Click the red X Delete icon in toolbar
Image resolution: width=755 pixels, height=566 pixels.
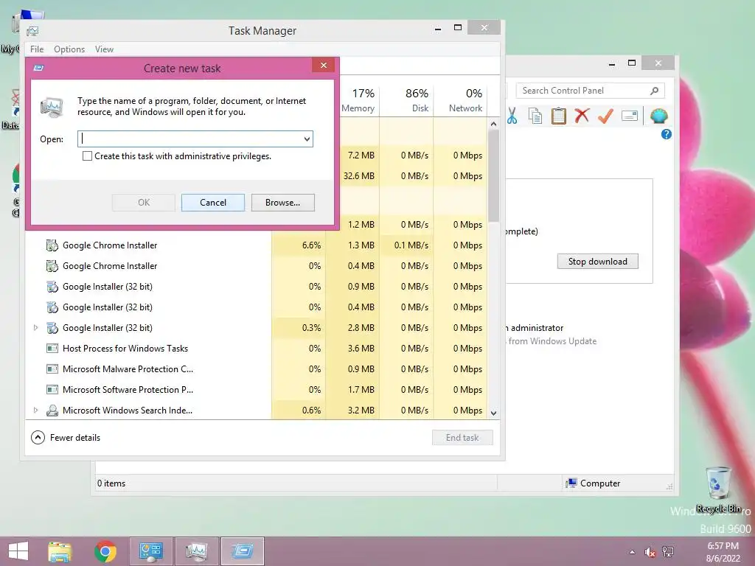click(x=582, y=116)
